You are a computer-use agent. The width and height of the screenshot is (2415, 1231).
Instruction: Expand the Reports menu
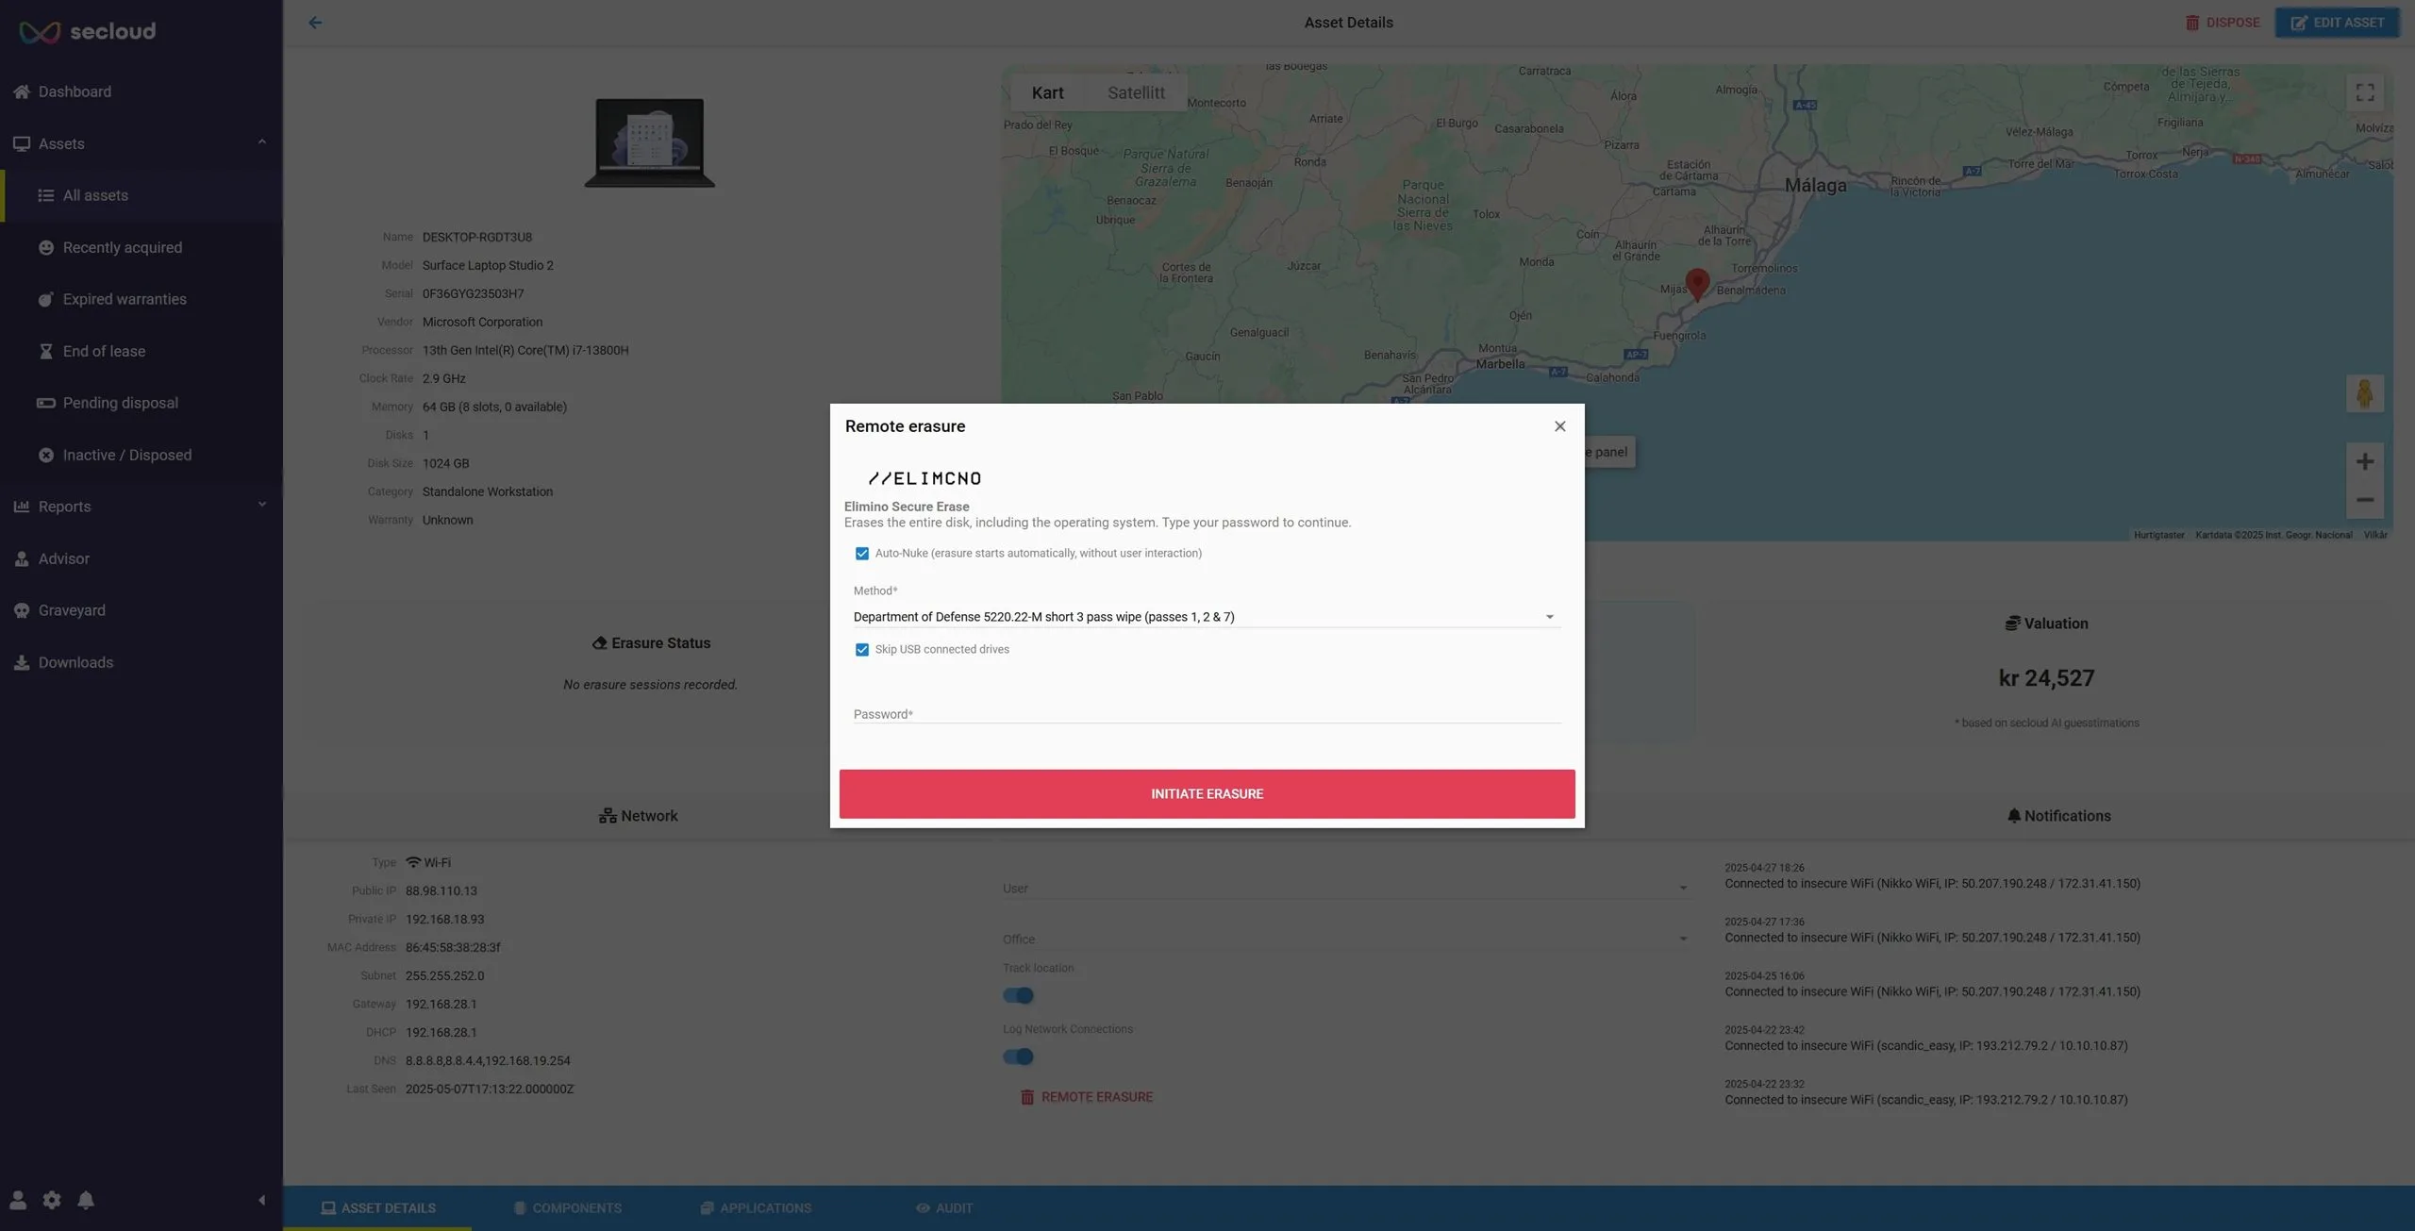coord(142,507)
